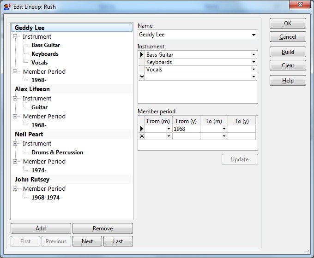Select the Vocals tree entry

[39, 63]
